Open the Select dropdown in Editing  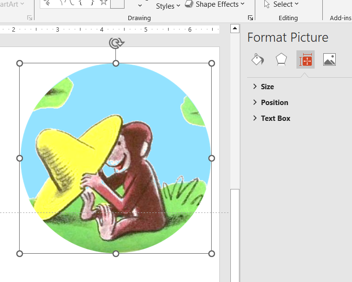(x=282, y=4)
